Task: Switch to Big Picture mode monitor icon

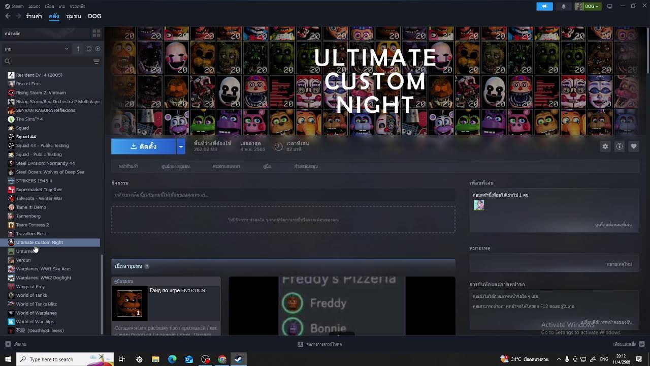Action: click(x=610, y=6)
